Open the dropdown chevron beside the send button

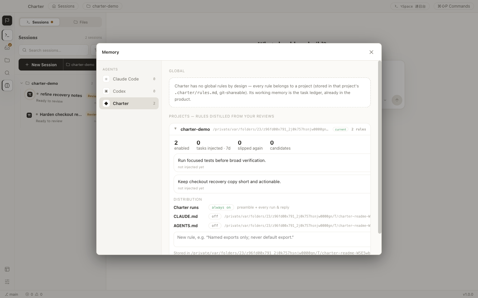[385, 100]
